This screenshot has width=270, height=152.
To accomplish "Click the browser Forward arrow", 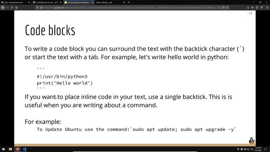I will pos(8,8).
